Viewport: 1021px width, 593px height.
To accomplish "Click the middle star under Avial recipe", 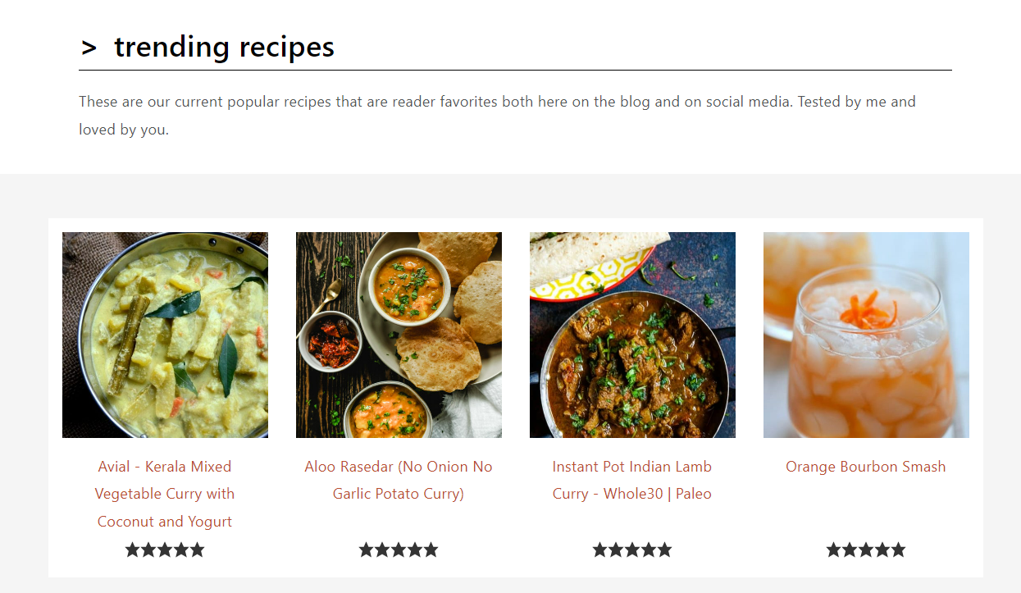I will click(x=165, y=550).
